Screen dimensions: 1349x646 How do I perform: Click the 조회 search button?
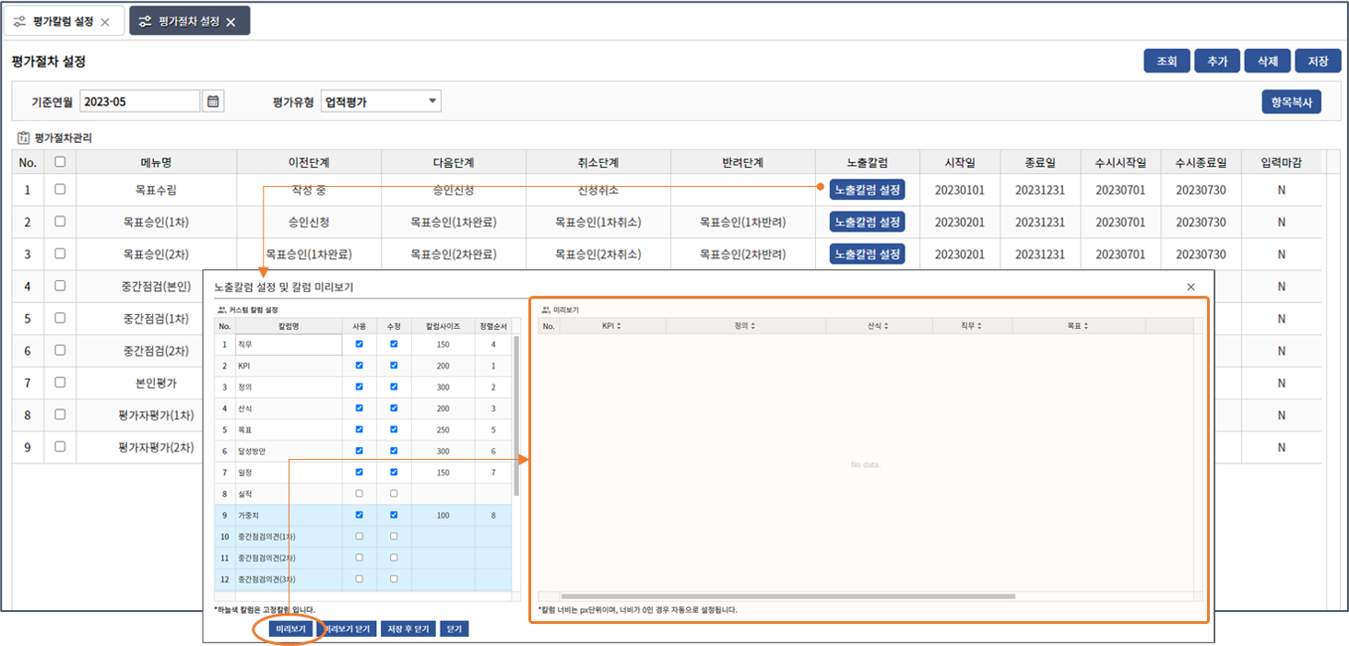click(1166, 62)
